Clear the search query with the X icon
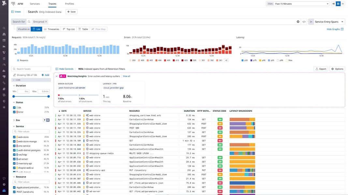Viewport: 348px width, 195px height. pyautogui.click(x=298, y=21)
